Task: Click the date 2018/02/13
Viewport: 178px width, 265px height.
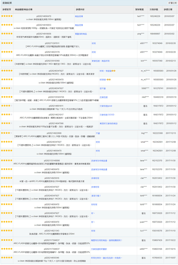Action: tap(171, 61)
